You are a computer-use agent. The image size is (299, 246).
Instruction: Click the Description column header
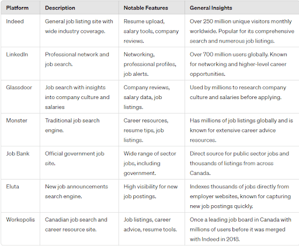(x=60, y=8)
